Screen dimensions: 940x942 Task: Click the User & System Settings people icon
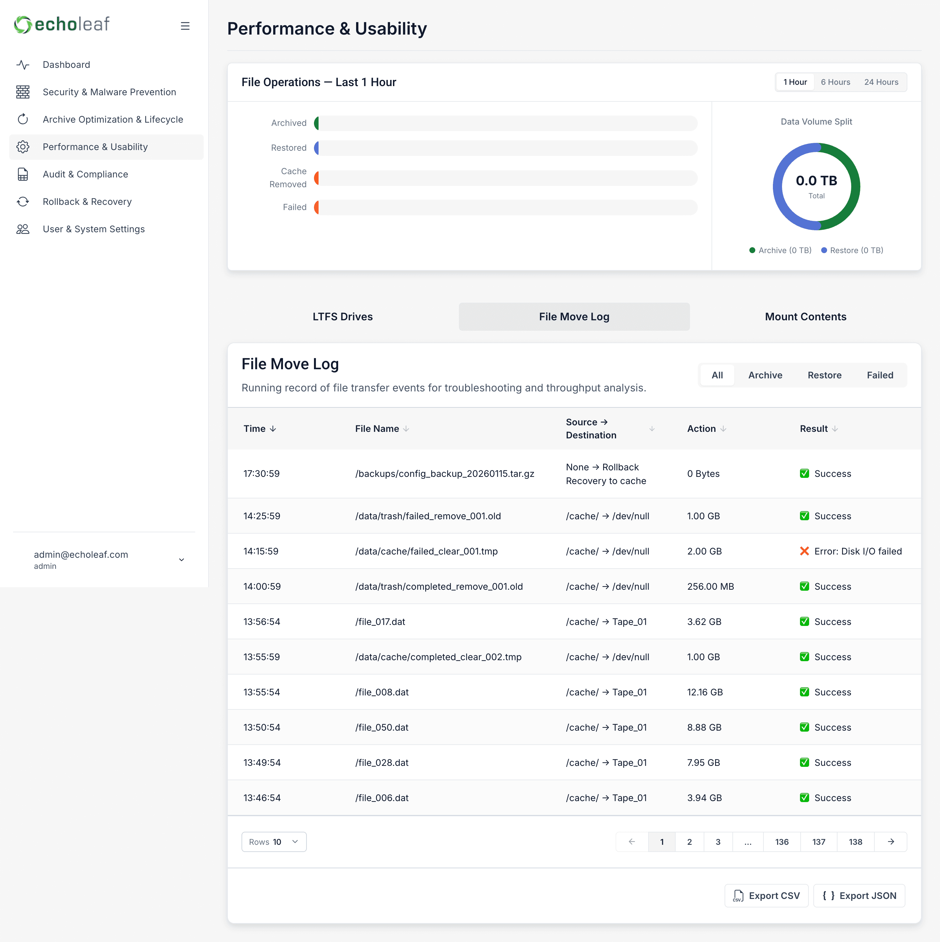click(23, 229)
